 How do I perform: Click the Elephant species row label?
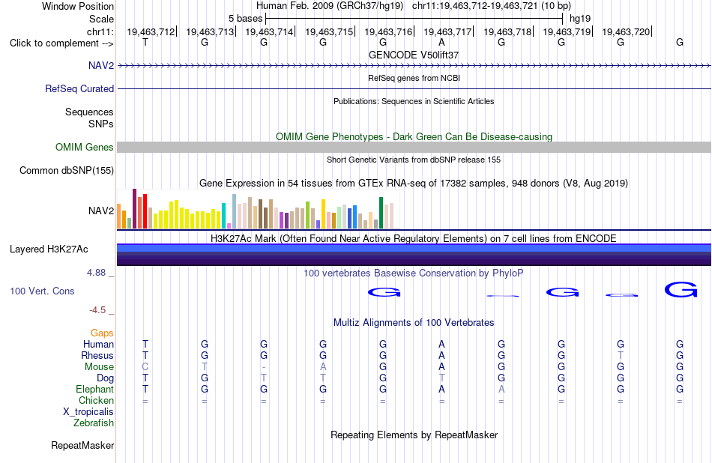click(94, 389)
